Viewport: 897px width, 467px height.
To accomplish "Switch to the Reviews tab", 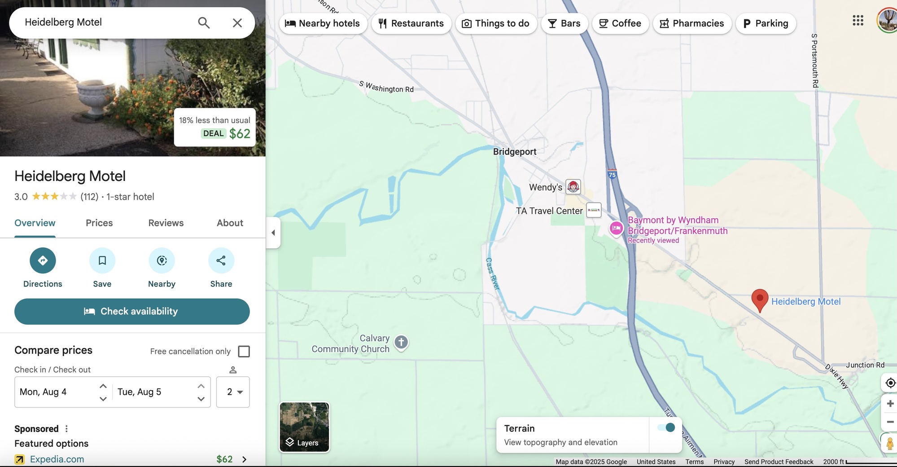I will 166,223.
